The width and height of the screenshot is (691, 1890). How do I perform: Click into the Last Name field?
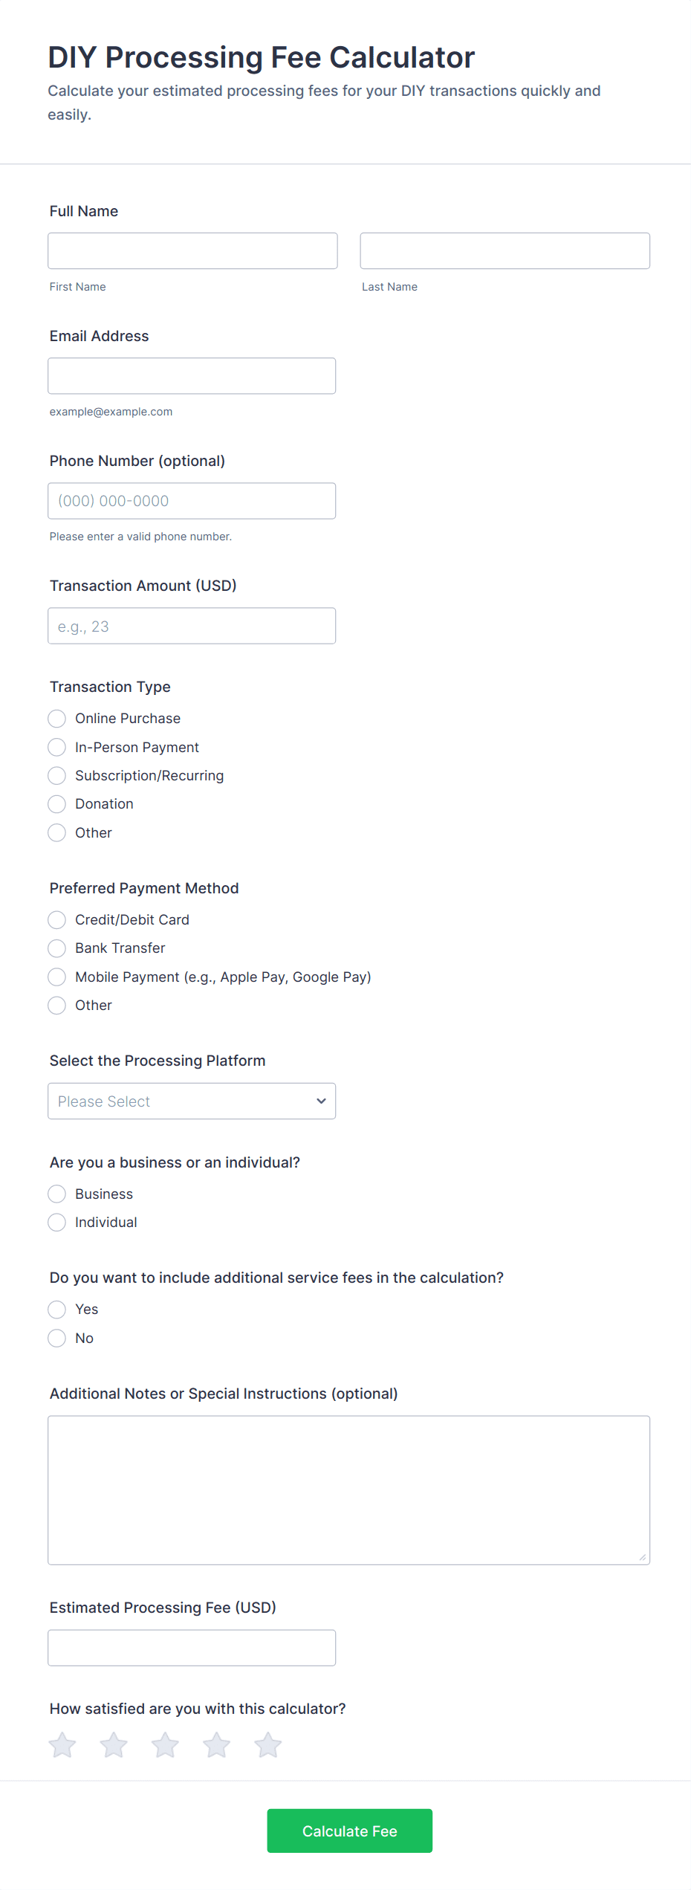(x=505, y=251)
